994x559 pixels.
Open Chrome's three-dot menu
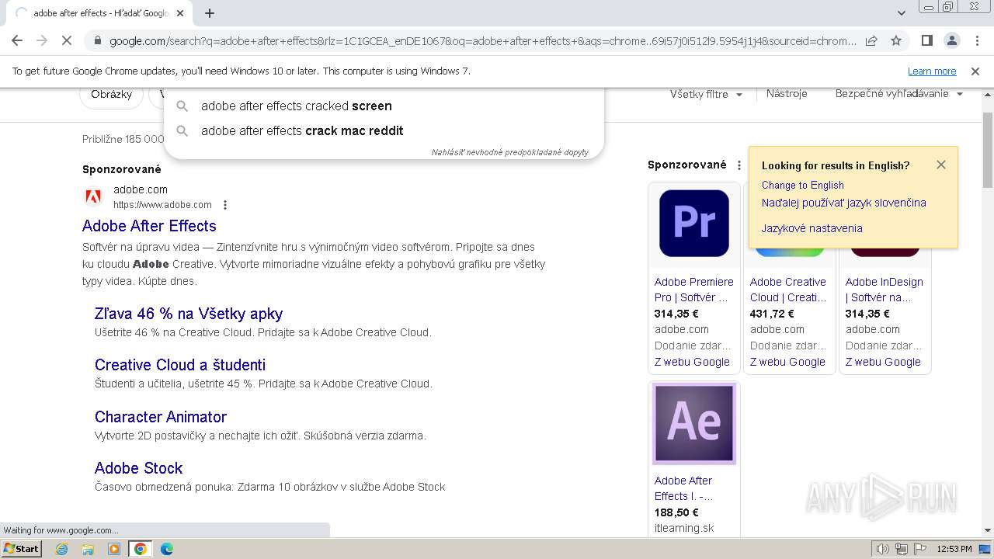(976, 40)
